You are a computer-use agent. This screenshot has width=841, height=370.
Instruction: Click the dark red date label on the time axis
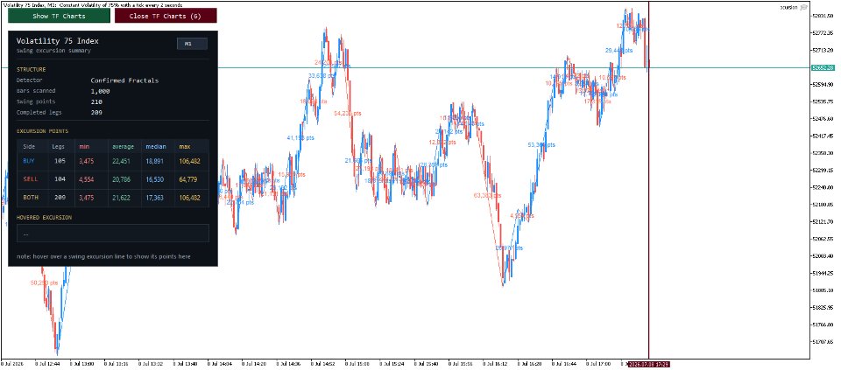[x=649, y=365]
